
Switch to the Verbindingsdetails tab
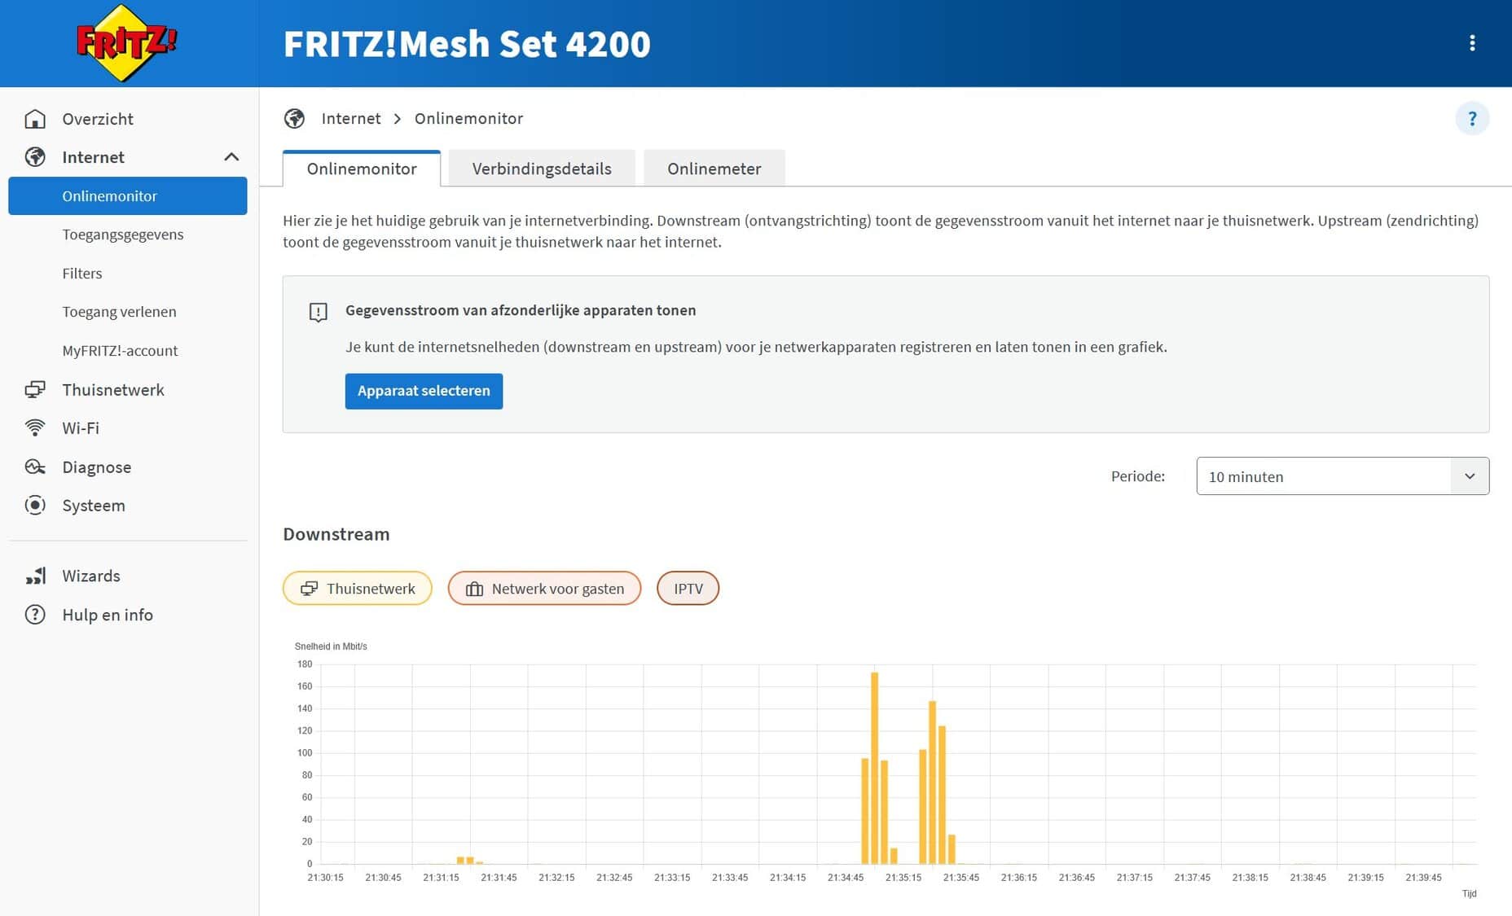point(541,169)
